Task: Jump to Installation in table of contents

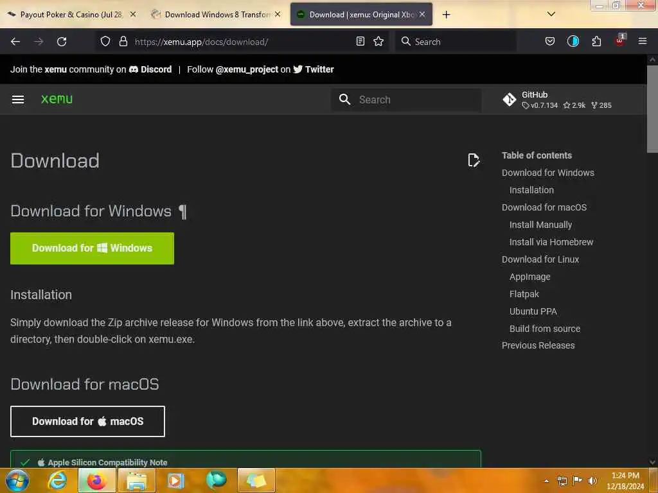Action: (531, 190)
